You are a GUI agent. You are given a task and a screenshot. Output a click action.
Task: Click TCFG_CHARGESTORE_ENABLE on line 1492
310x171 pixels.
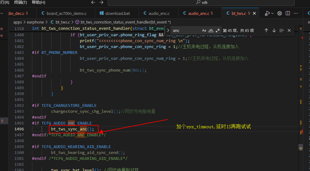point(69,106)
